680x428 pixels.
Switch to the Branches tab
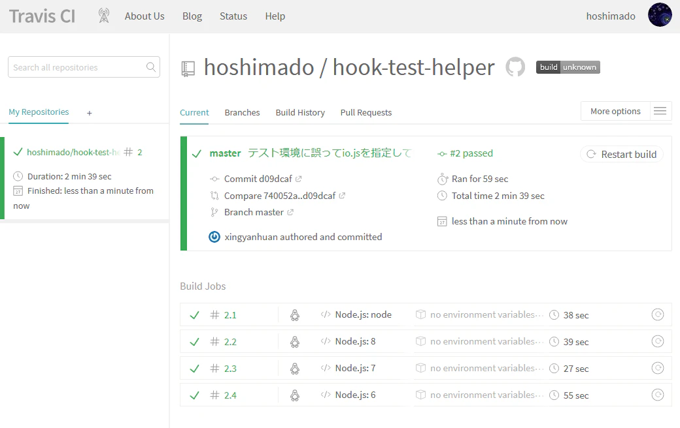click(x=242, y=112)
